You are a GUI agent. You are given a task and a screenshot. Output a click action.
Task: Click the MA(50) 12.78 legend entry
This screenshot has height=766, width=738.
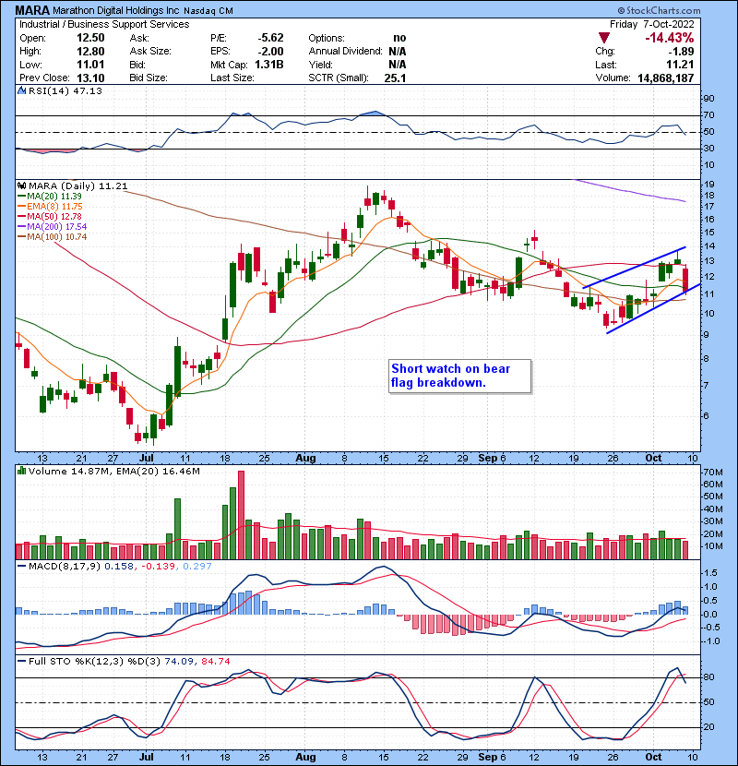click(x=54, y=216)
